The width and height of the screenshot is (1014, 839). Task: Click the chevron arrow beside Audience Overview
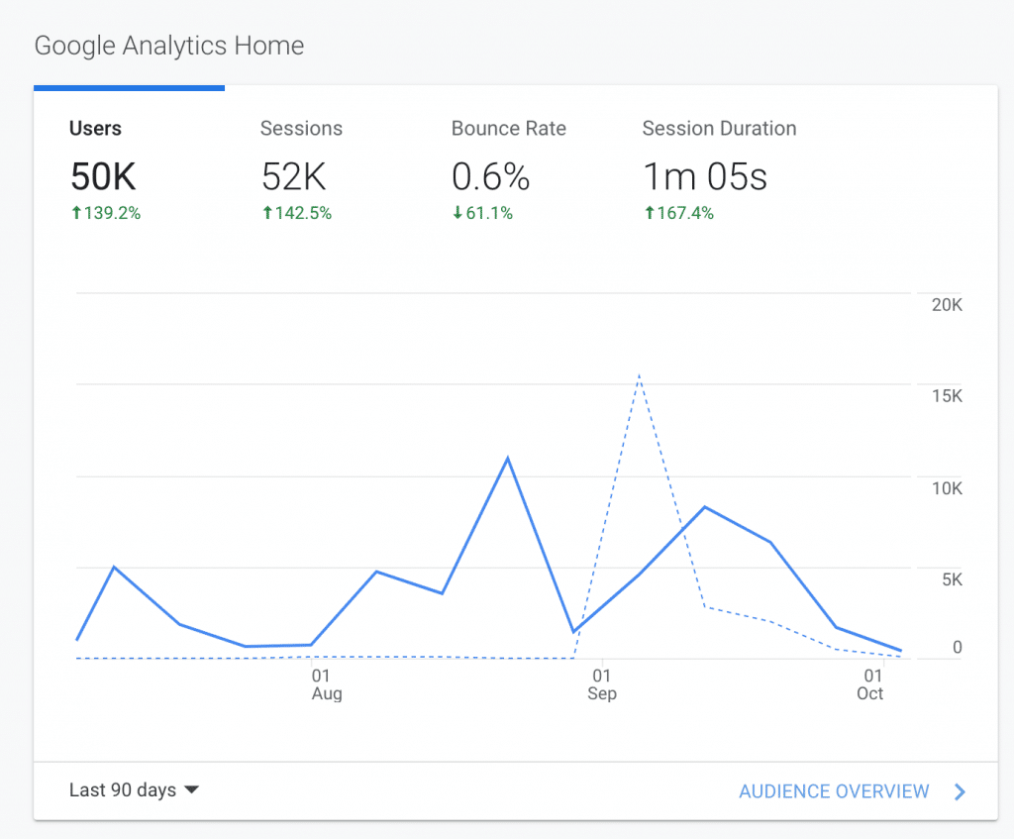[960, 791]
